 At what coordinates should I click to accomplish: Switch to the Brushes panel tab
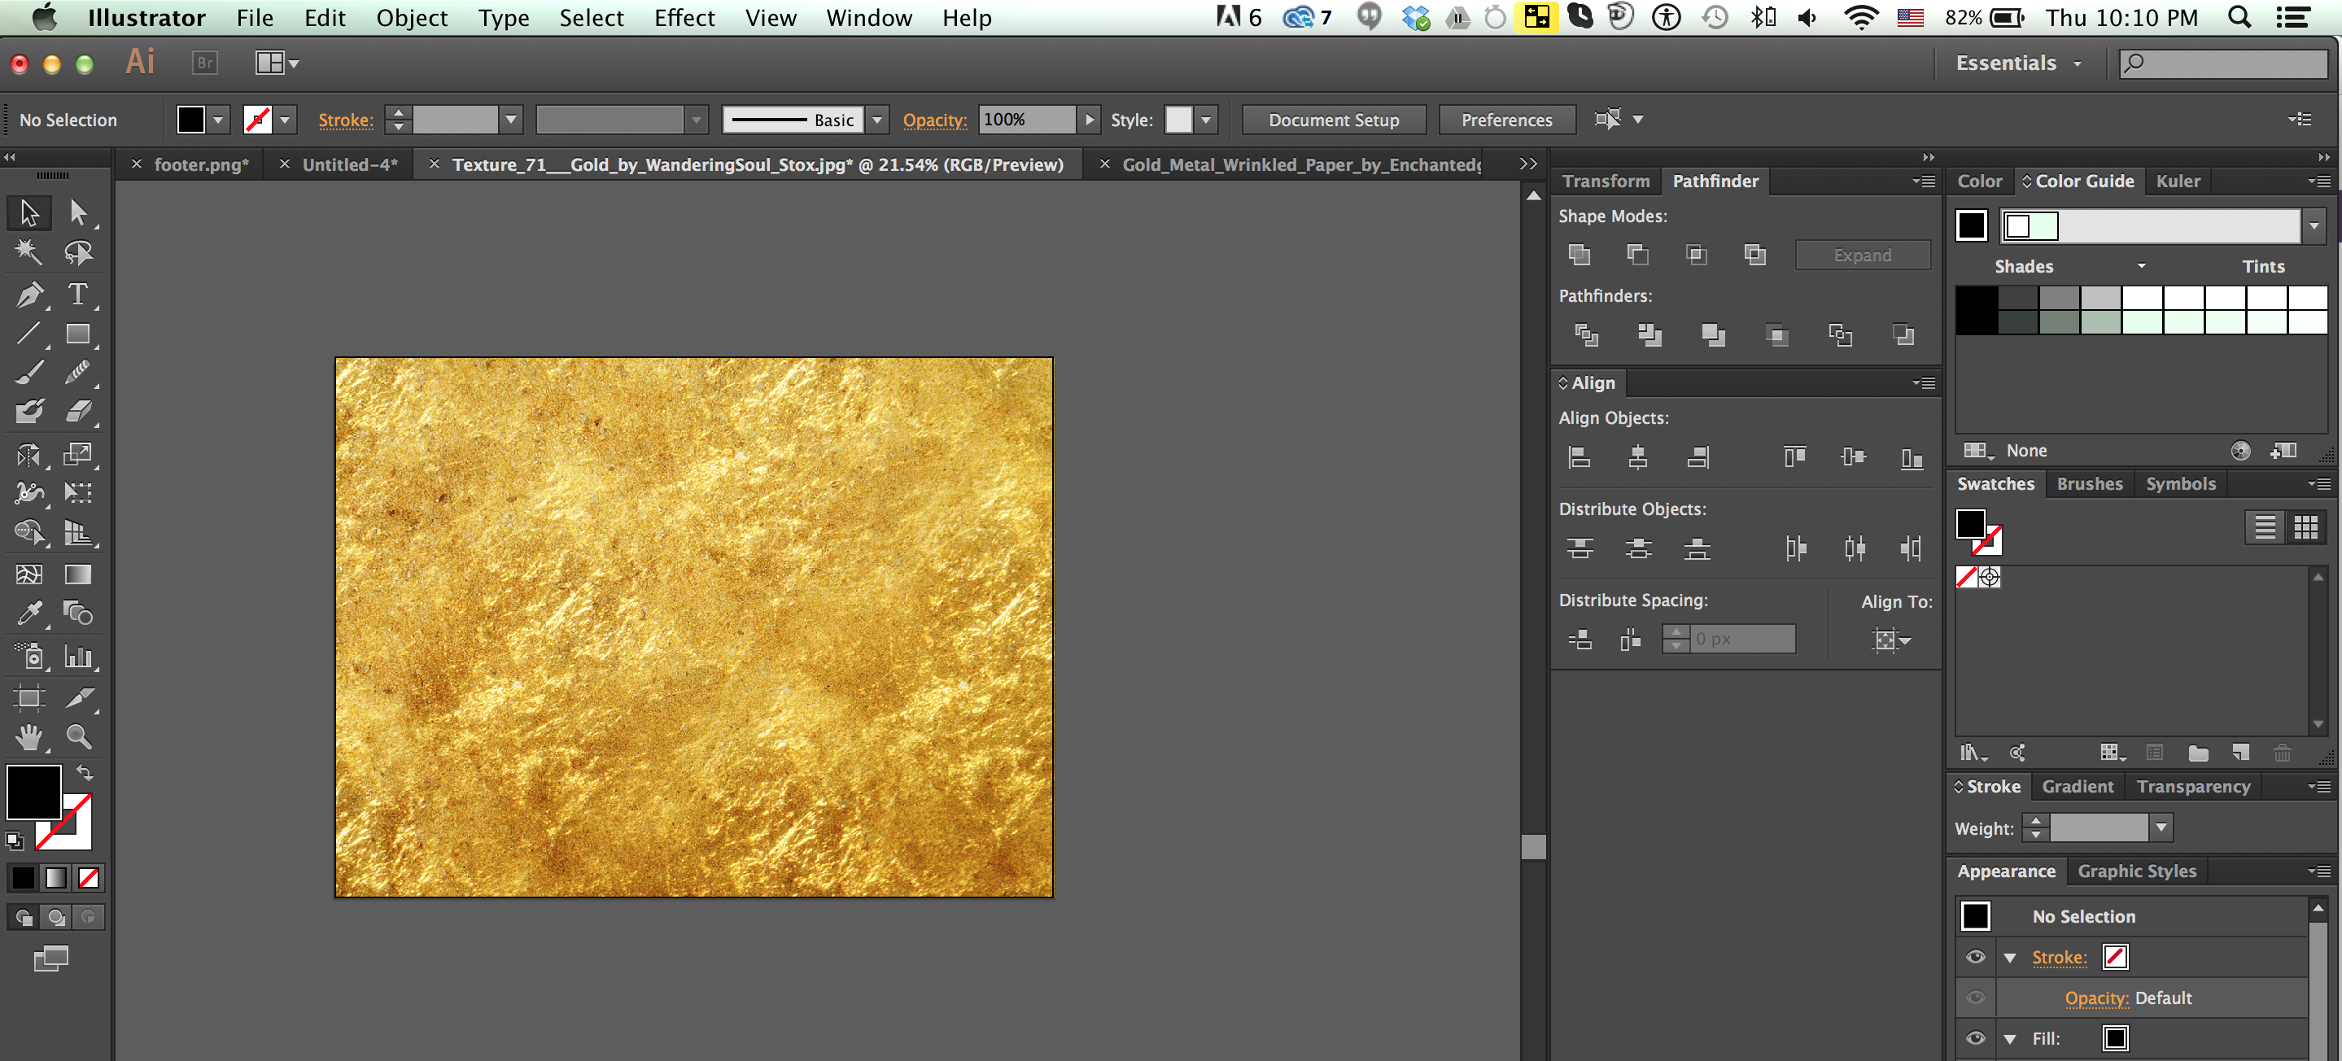[x=2089, y=483]
